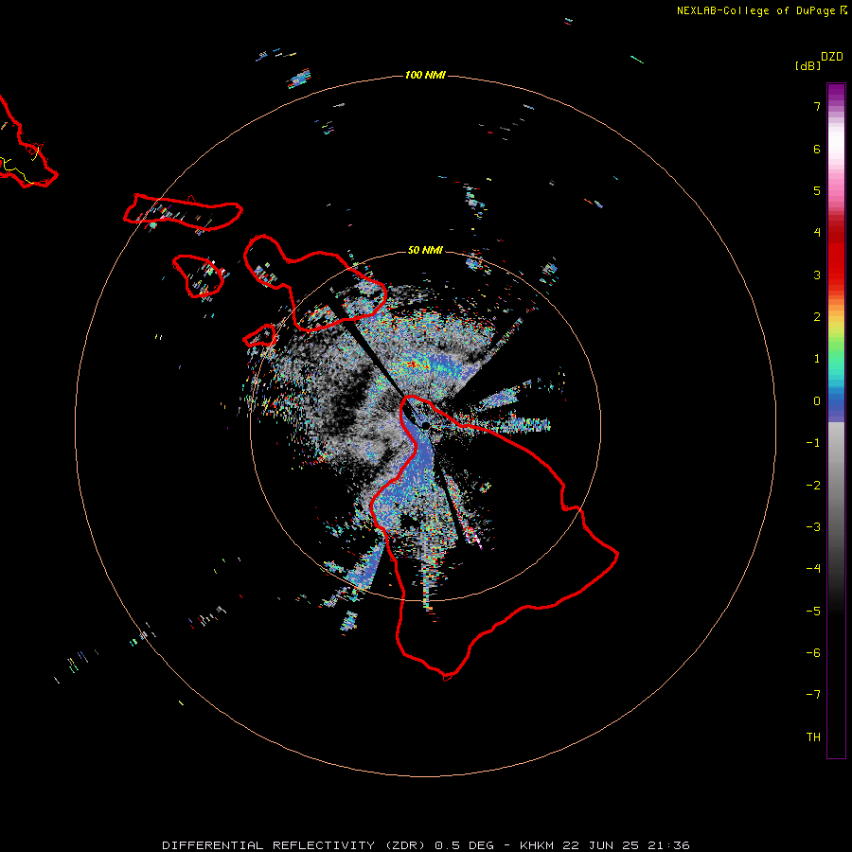Click the positive 1 scale value
Image resolution: width=852 pixels, height=852 pixels.
pyautogui.click(x=817, y=359)
